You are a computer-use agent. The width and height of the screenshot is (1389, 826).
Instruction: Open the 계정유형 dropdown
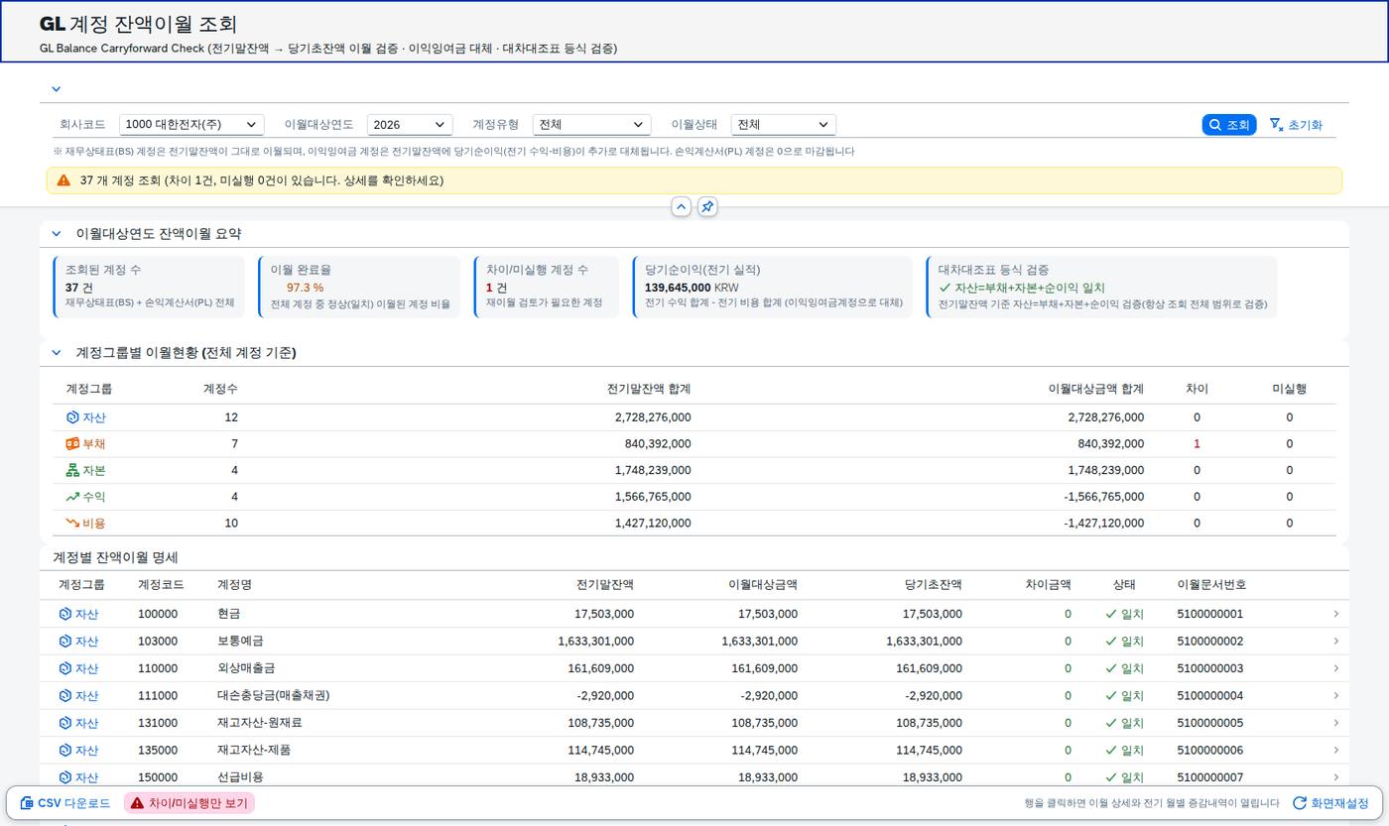pyautogui.click(x=591, y=125)
